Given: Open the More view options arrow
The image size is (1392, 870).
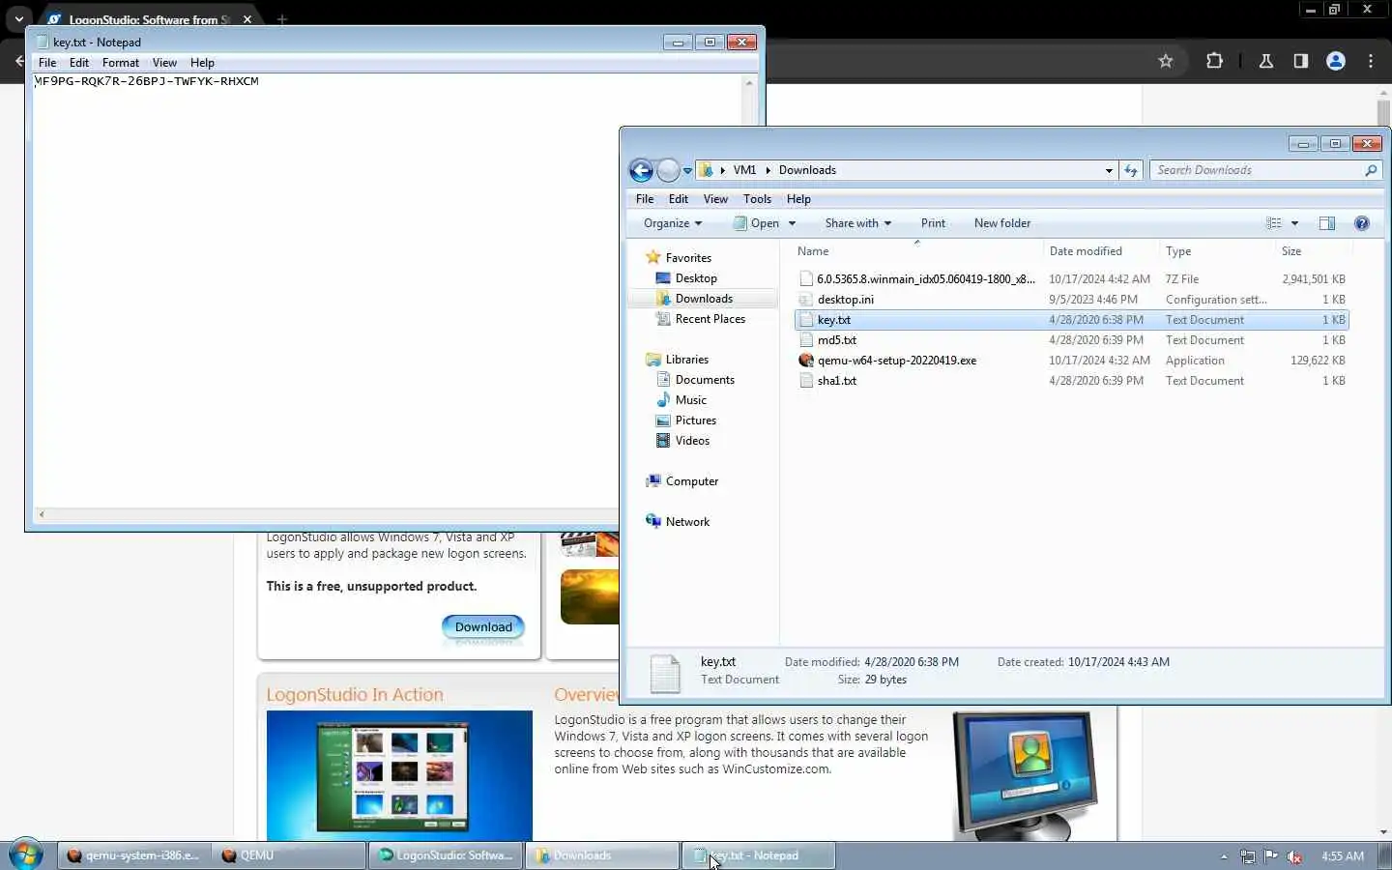Looking at the screenshot, I should pos(1294,223).
